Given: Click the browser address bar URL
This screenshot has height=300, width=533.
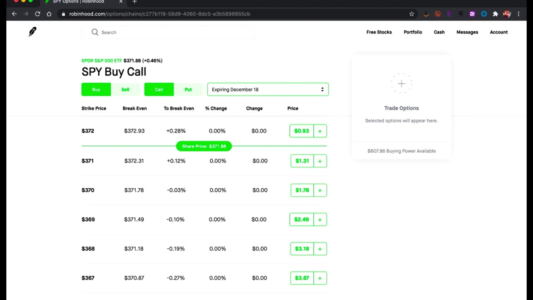Looking at the screenshot, I should click(x=160, y=14).
